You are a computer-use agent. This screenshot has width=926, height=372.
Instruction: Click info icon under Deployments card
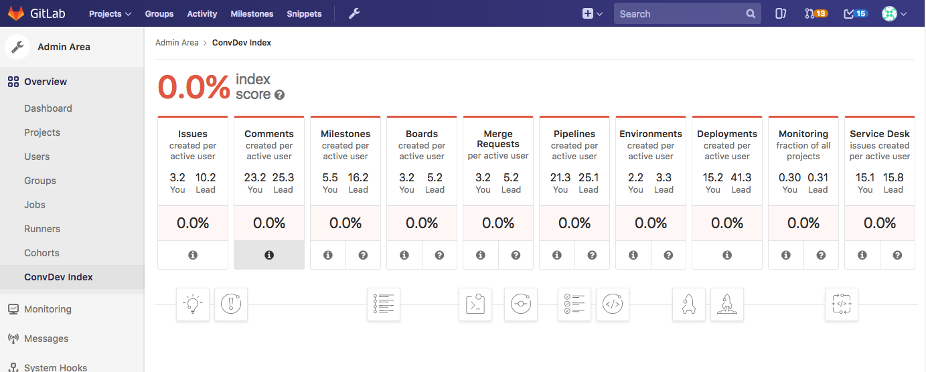pos(727,255)
